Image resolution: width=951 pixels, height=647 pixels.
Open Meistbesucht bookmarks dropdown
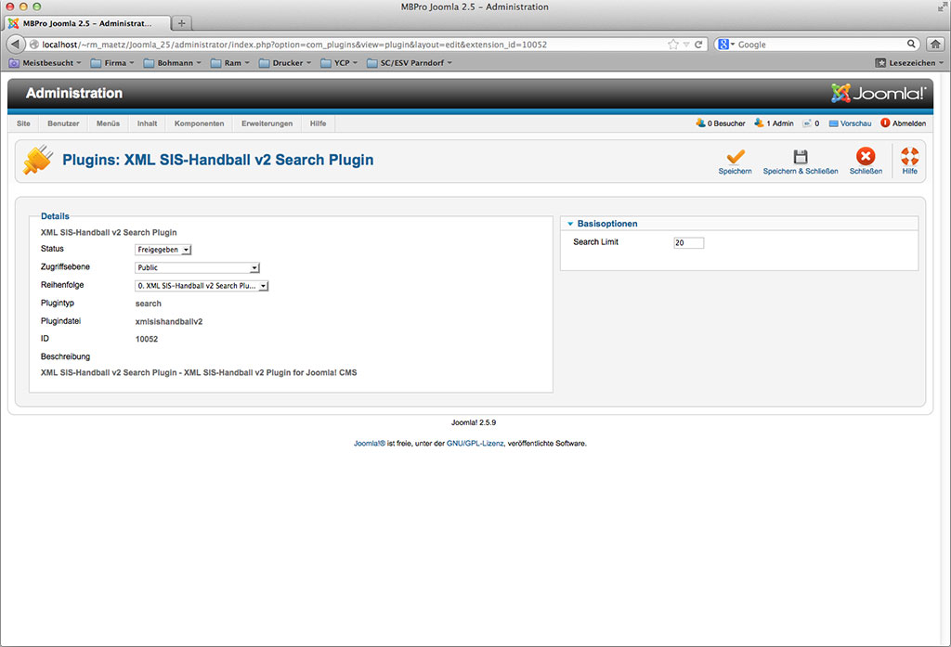[x=45, y=63]
